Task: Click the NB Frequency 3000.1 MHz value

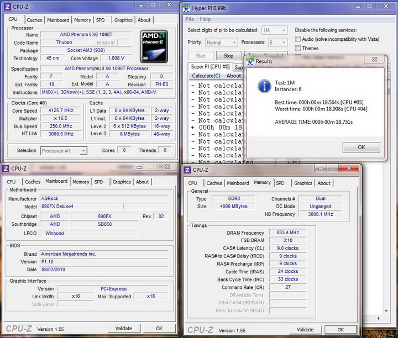Action: click(320, 214)
